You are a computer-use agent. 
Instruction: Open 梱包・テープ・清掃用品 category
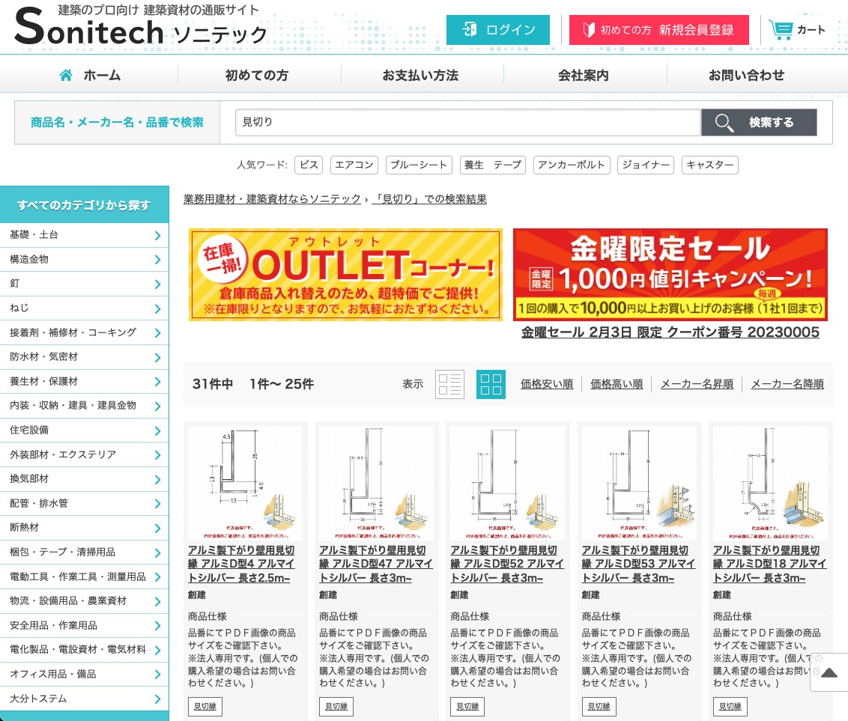[85, 553]
